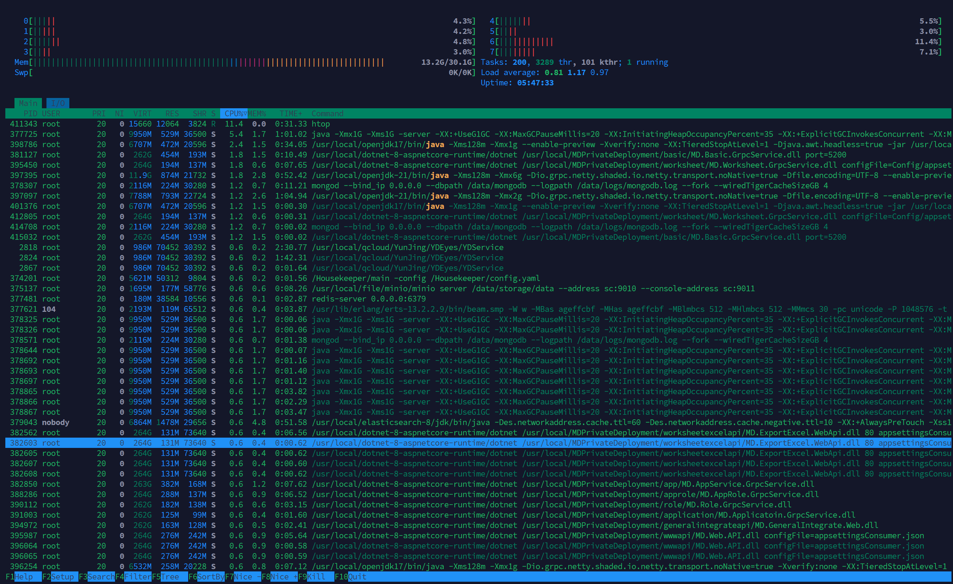Screen dimensions: 953x584
Task: Click the Swp usage meter
Action: point(245,73)
